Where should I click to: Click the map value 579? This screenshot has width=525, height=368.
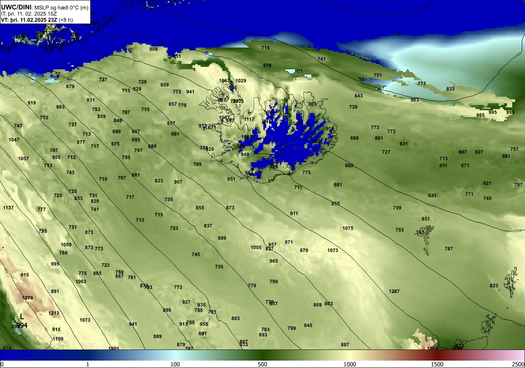[x=267, y=66]
